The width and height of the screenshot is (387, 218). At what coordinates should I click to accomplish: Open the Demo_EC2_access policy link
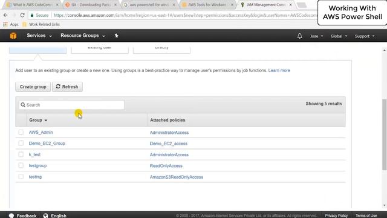(x=169, y=144)
